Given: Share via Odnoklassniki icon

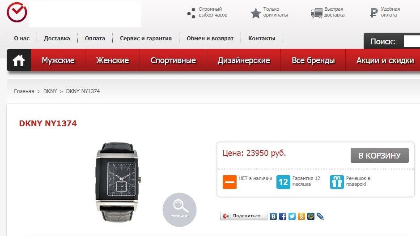Looking at the screenshot, I should (x=301, y=216).
